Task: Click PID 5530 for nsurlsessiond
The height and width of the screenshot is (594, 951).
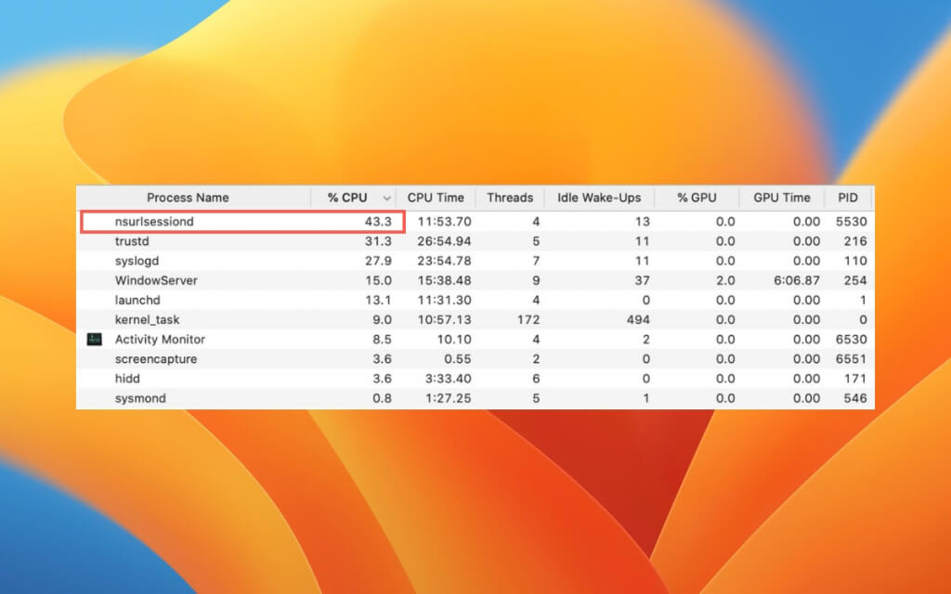Action: (851, 221)
